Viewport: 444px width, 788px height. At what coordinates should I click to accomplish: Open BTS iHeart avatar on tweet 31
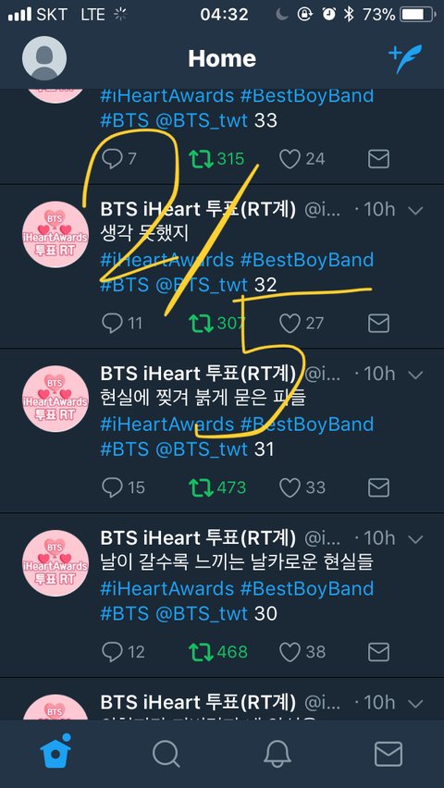[55, 399]
